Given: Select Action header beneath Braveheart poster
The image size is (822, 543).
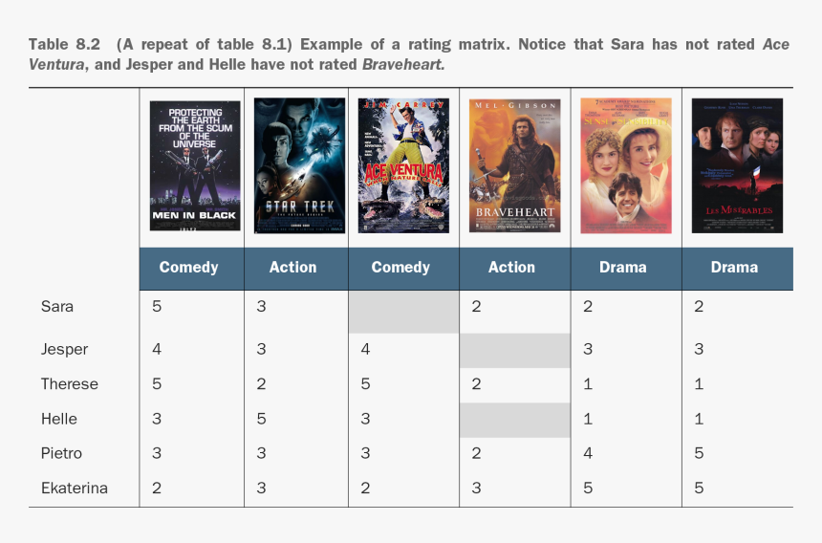Looking at the screenshot, I should [511, 268].
